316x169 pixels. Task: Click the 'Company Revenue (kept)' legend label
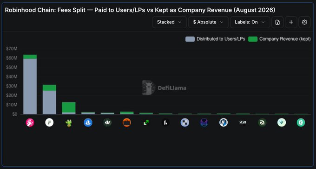pos(285,39)
